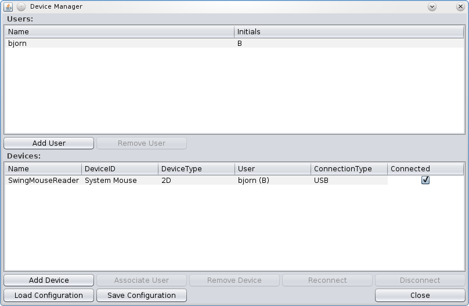
Task: Click the Add User button
Action: pyautogui.click(x=49, y=143)
